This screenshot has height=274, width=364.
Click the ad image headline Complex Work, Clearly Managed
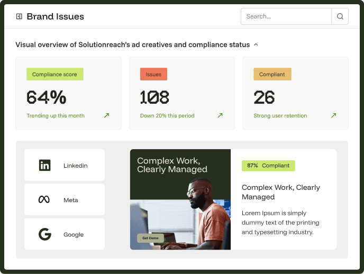point(172,165)
